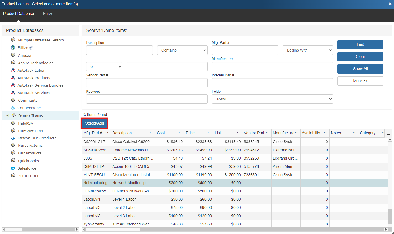
Task: Open the Folder '<Any>' dropdown
Action: click(272, 99)
